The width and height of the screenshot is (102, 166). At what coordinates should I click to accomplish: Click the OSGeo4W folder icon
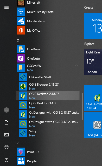21,68
